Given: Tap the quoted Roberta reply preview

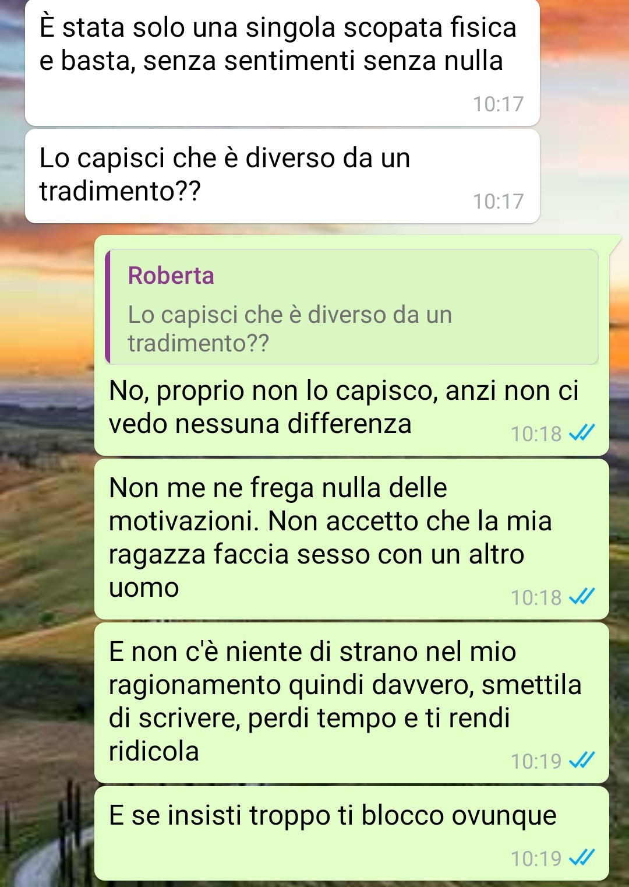Looking at the screenshot, I should click(x=352, y=307).
